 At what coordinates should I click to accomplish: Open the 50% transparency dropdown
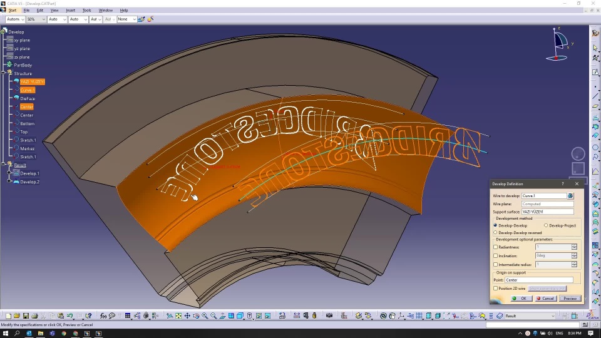click(36, 19)
